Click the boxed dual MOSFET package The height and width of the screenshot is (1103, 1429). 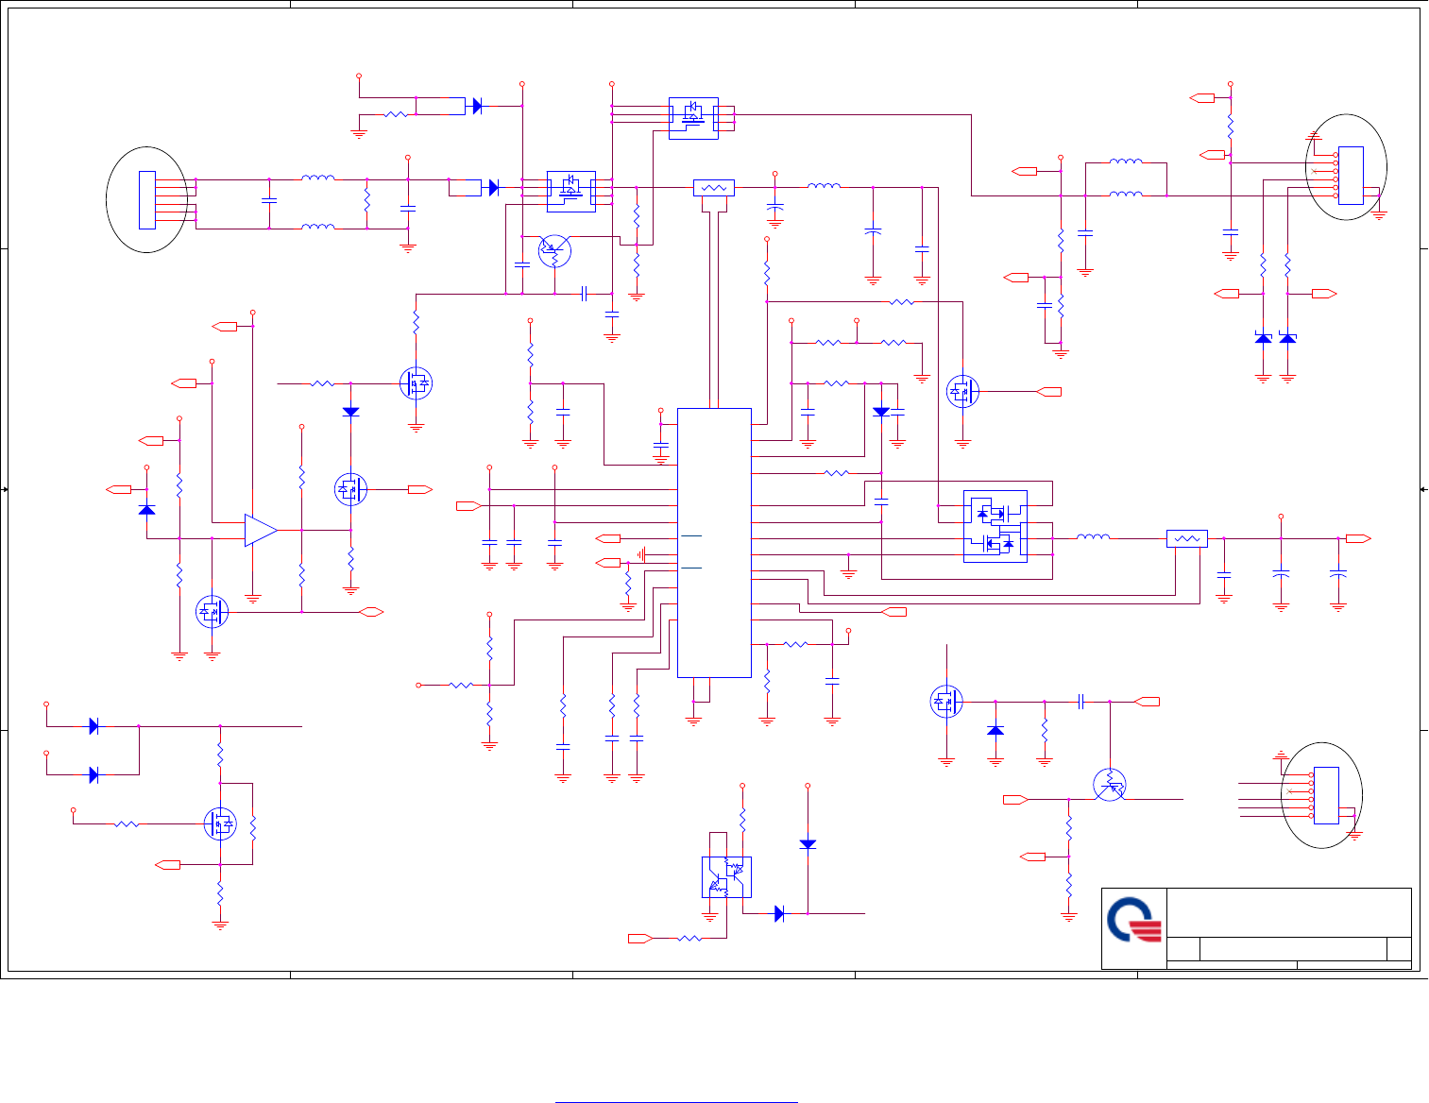[995, 527]
